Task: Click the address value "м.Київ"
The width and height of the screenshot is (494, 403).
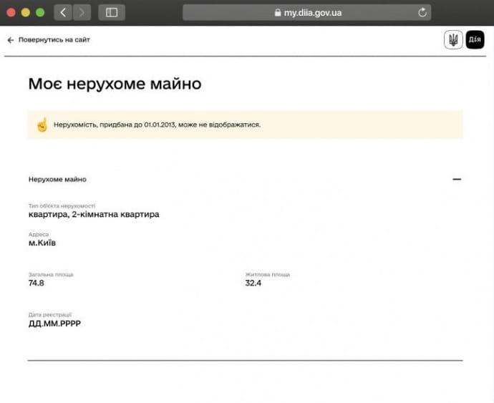Action: tap(42, 243)
